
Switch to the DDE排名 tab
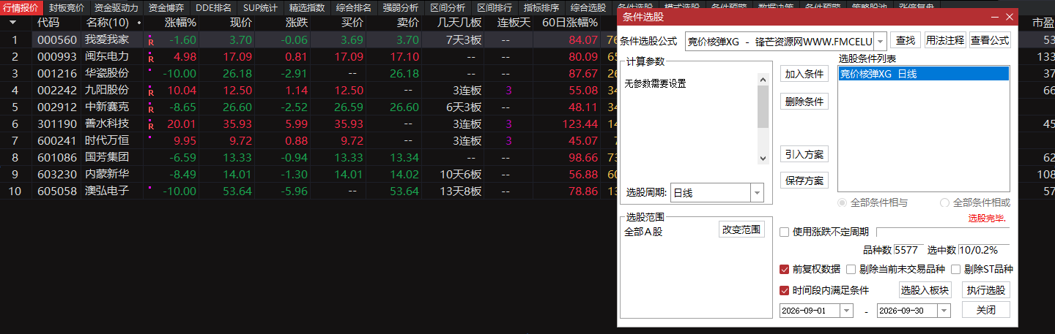(213, 8)
